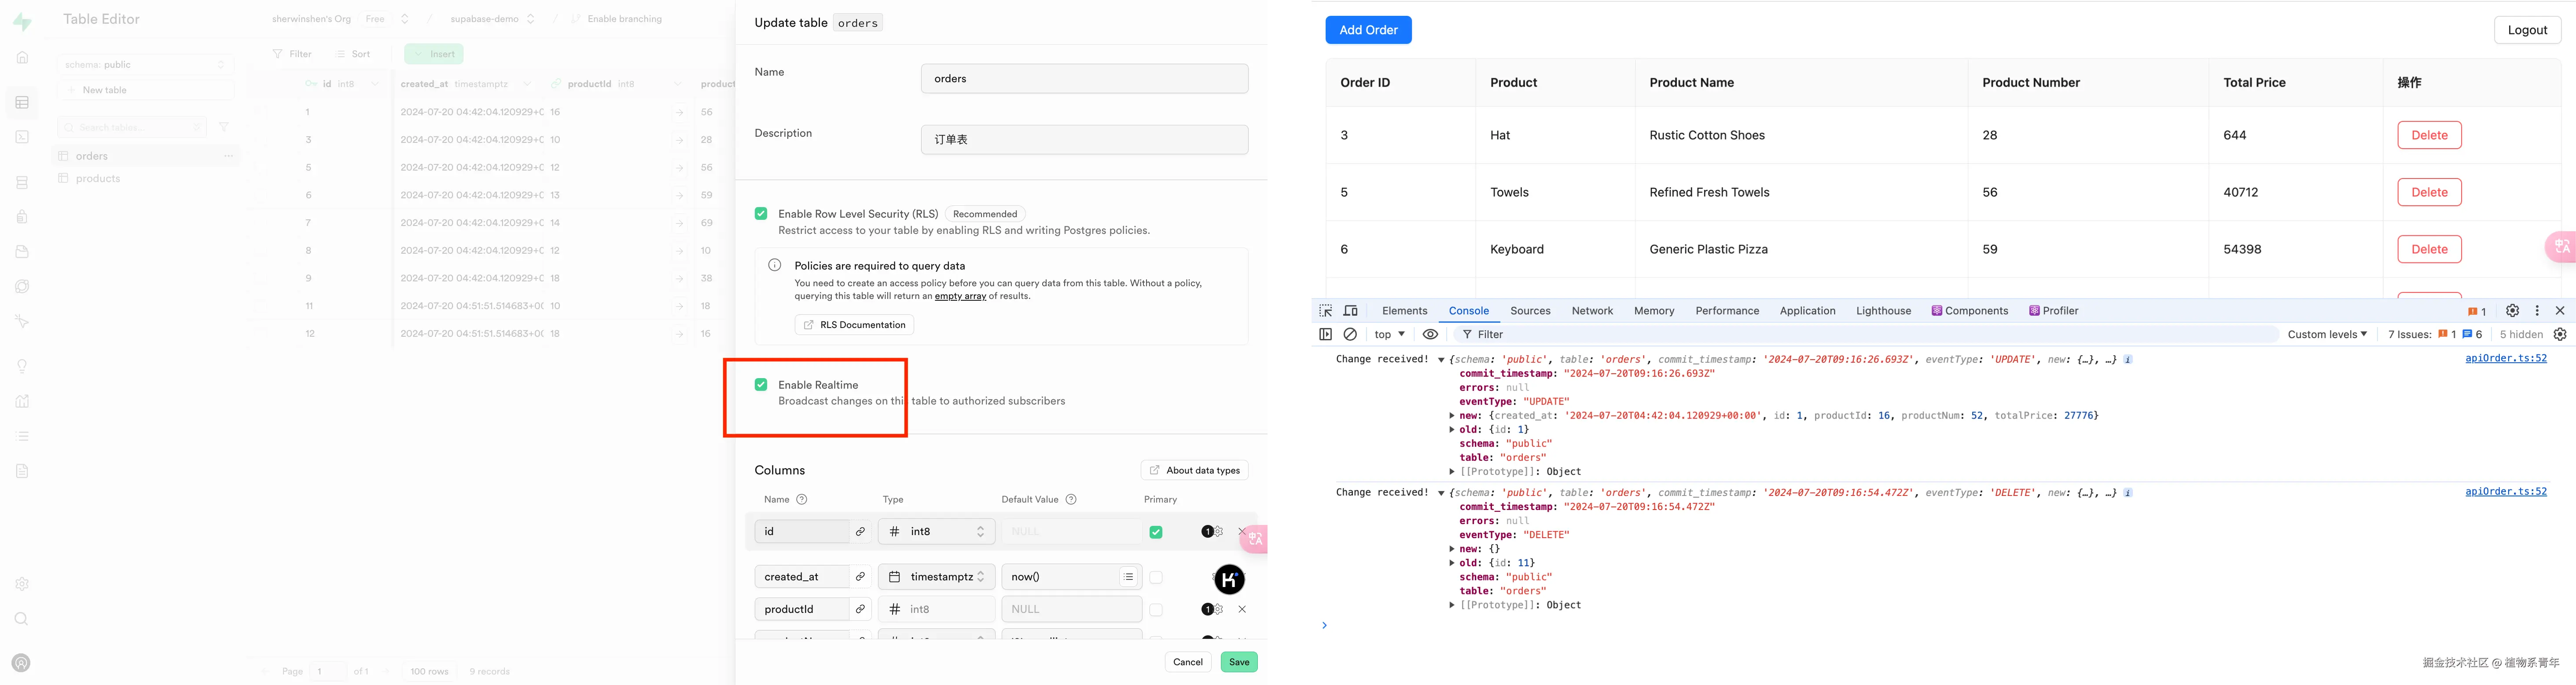Delete the Towels order row
The width and height of the screenshot is (2576, 685).
coord(2429,192)
